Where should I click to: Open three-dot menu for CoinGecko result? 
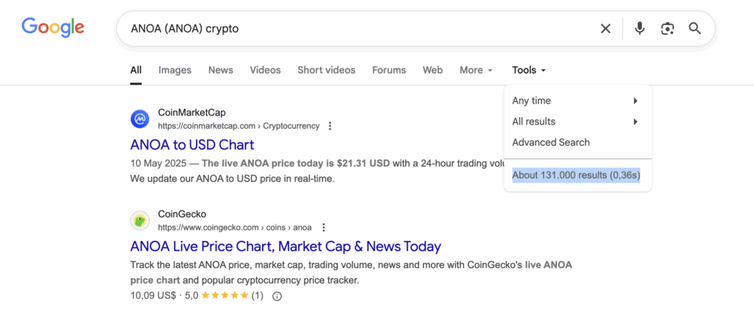(x=323, y=228)
